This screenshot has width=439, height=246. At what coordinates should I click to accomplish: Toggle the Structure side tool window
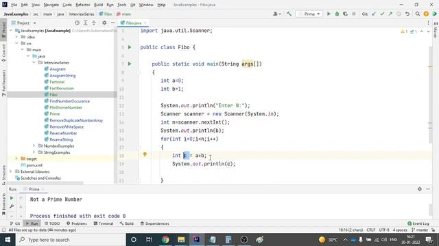coord(3,175)
